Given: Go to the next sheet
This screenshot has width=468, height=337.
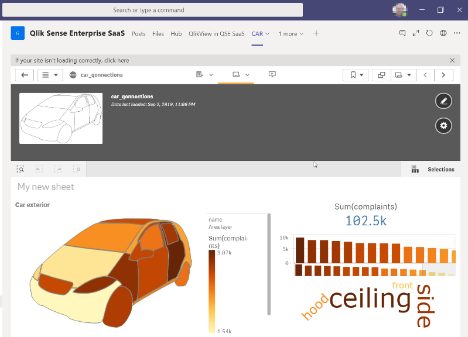Looking at the screenshot, I should [x=443, y=75].
